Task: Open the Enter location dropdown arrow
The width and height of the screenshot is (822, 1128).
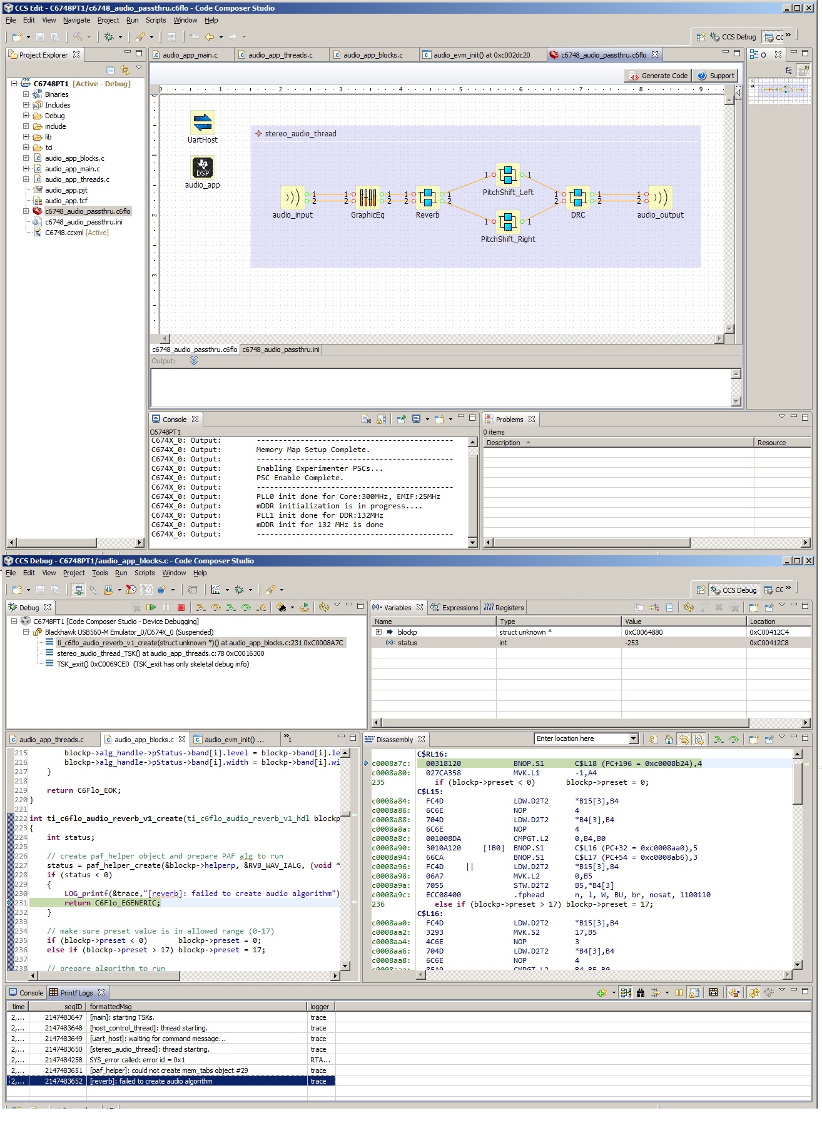Action: point(633,739)
